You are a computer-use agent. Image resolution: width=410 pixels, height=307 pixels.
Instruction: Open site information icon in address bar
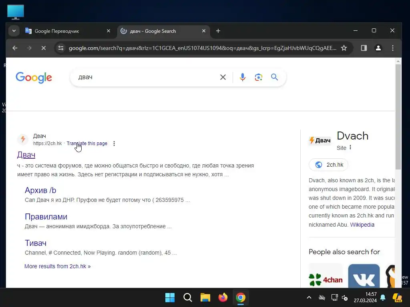pos(61,48)
